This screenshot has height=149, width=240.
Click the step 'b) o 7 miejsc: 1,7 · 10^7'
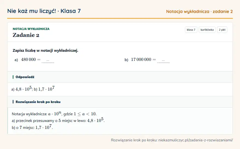(x=32, y=127)
